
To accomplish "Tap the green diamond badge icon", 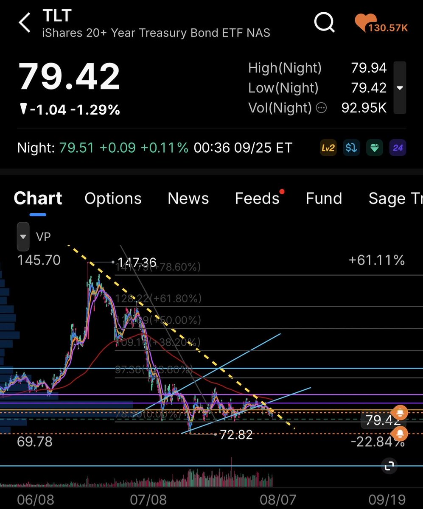I will [375, 148].
